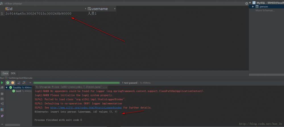The height and width of the screenshot is (127, 284).
Task: Click the exit arrow icon in left strip
Action: 2,104
